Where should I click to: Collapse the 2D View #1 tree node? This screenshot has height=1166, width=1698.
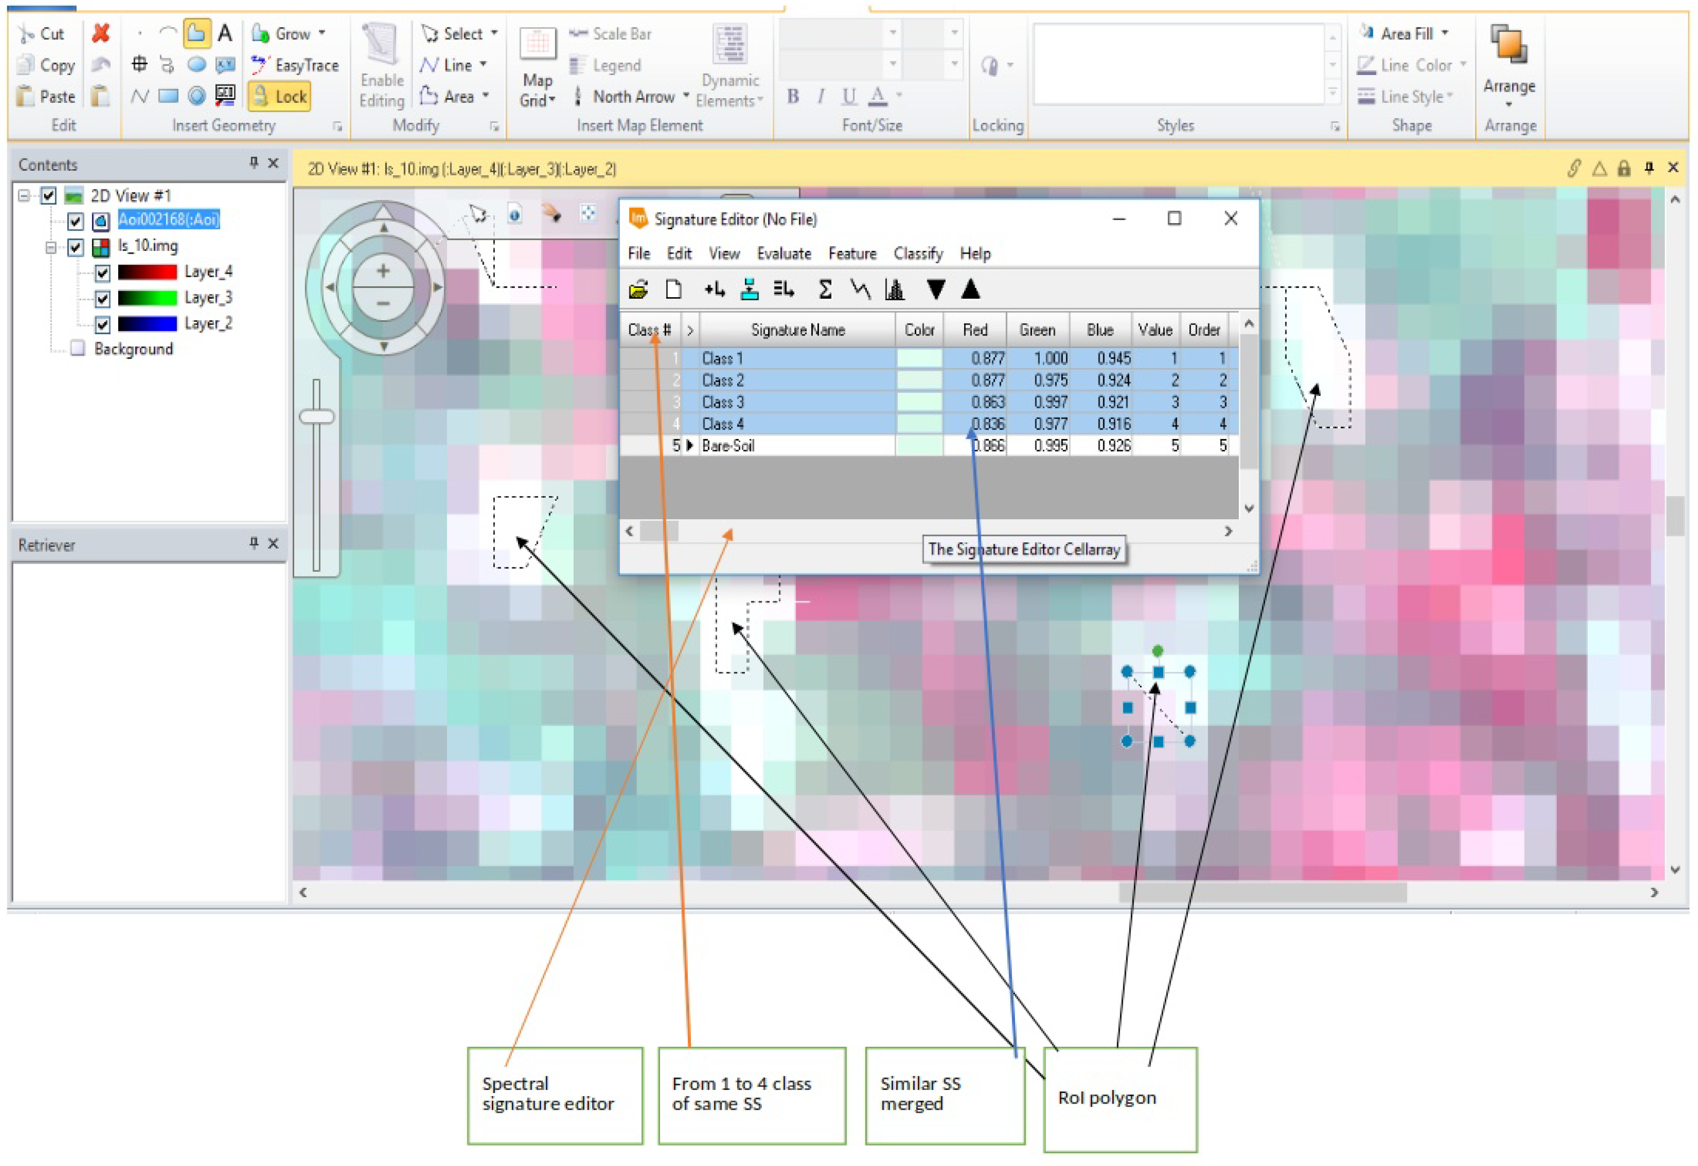tap(24, 196)
